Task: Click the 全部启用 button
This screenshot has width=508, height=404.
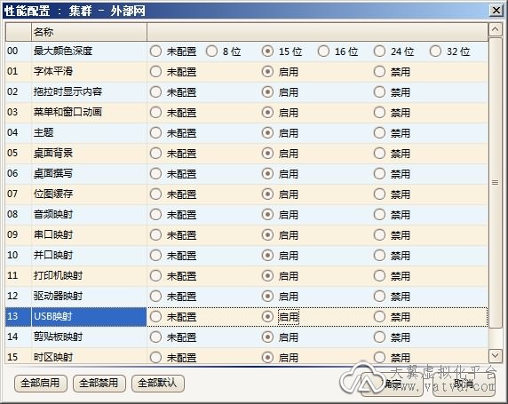Action: click(x=41, y=384)
